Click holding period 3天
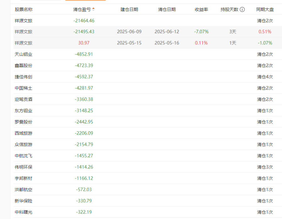282x219 pixels. tap(233, 32)
